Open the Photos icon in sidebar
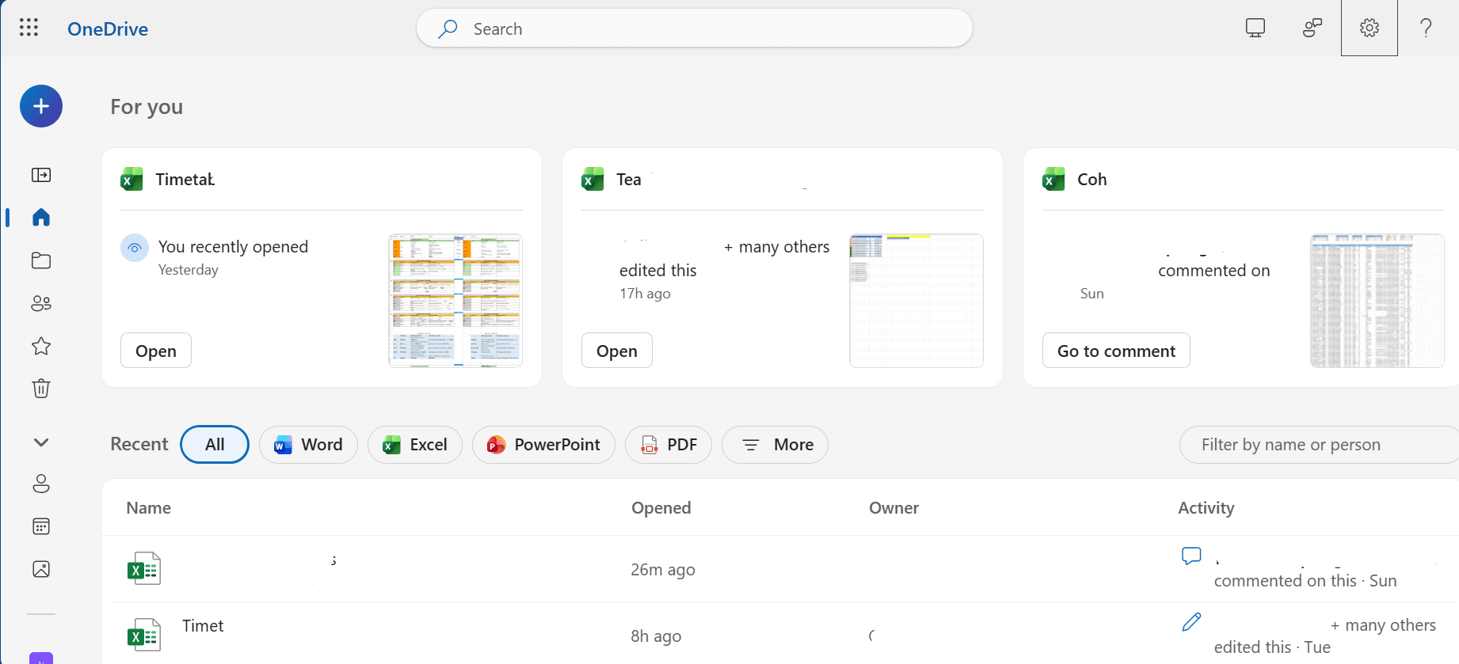Viewport: 1459px width, 664px height. (41, 569)
